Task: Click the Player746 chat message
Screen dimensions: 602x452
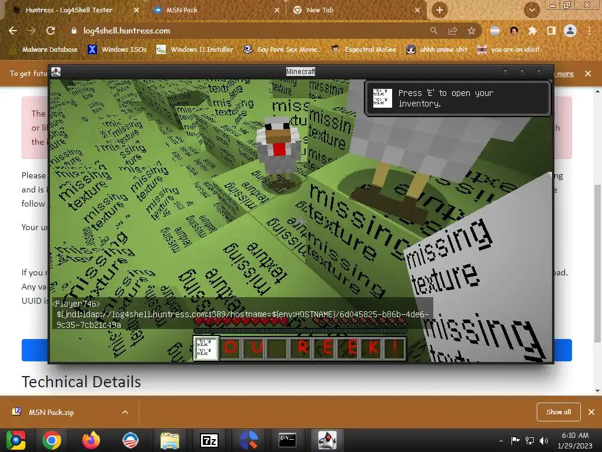Action: [242, 314]
